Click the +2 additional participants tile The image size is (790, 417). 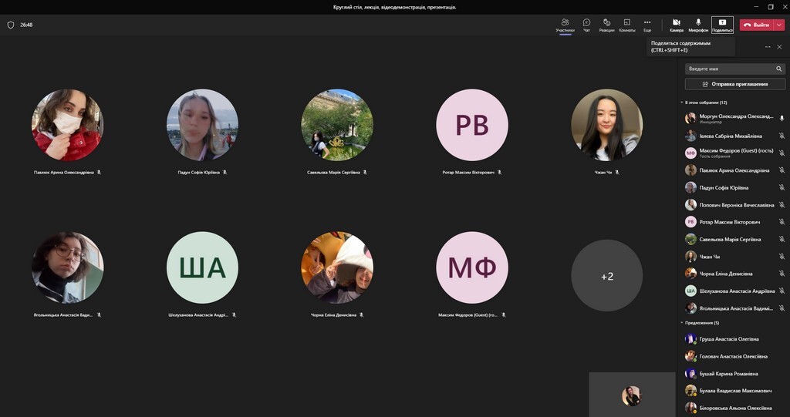[606, 276]
